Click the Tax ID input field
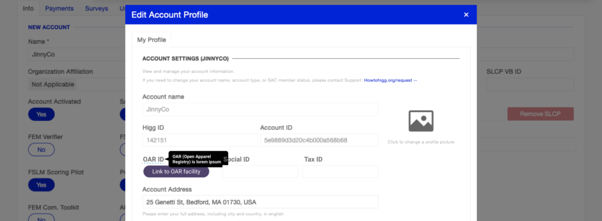Viewport: 602px width, 221px height. point(340,172)
